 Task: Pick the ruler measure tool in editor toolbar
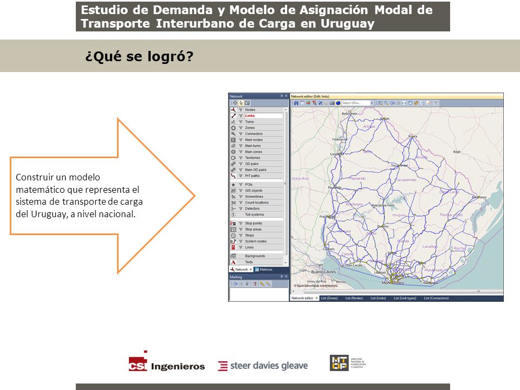(416, 103)
